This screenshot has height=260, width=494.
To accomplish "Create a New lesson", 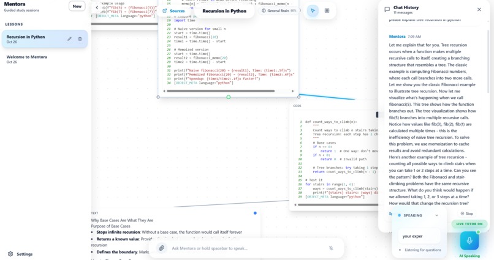I will 77,6.
